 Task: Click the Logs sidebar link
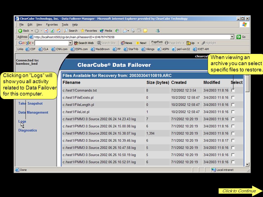coord(22,121)
